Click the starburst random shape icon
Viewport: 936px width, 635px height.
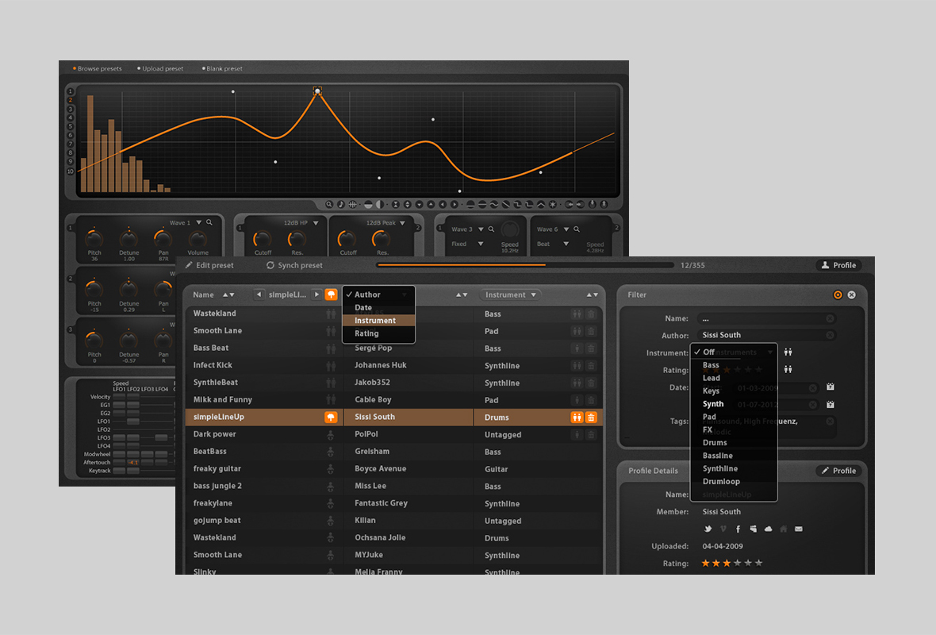click(553, 204)
